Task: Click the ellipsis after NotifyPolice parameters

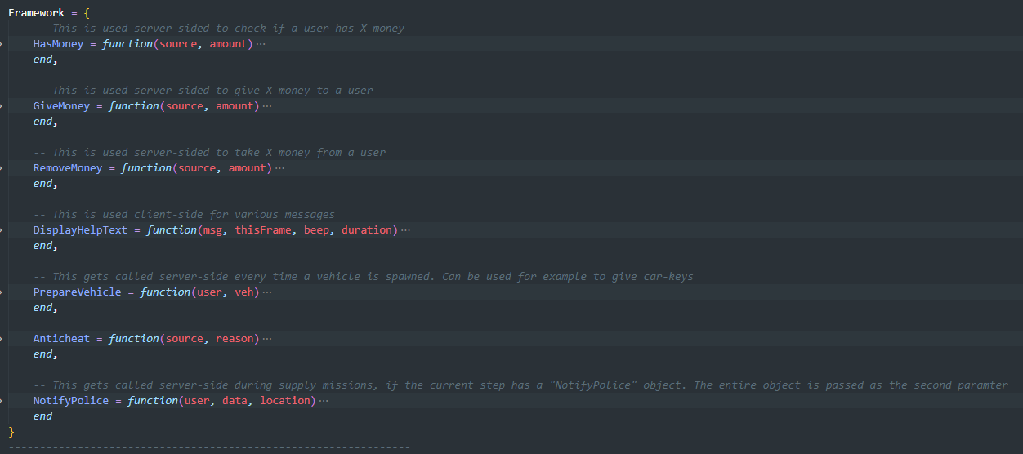Action: 324,401
